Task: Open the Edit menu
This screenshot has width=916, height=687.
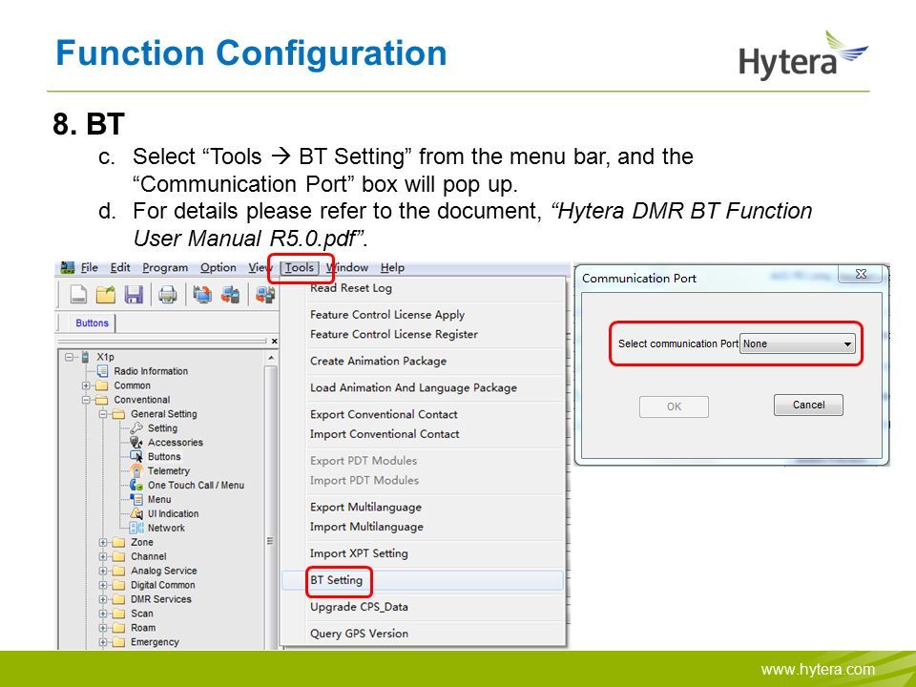Action: 120,267
